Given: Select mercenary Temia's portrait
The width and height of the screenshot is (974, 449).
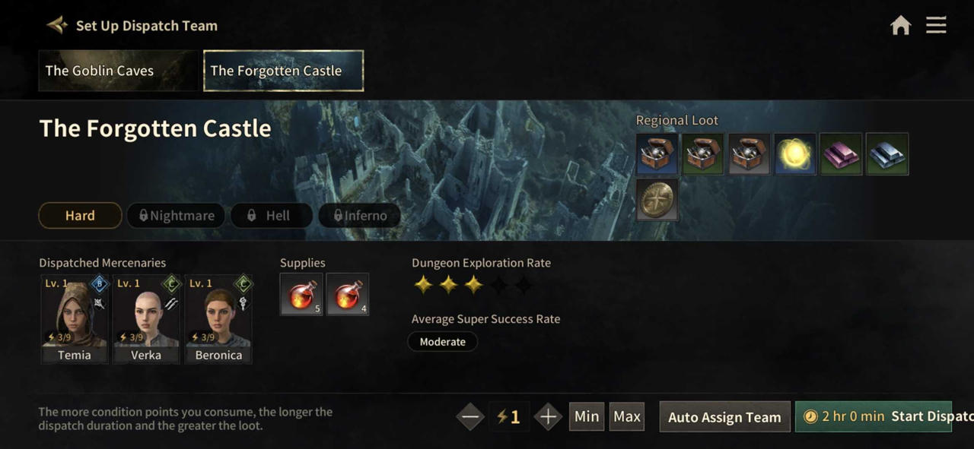Looking at the screenshot, I should pyautogui.click(x=75, y=319).
